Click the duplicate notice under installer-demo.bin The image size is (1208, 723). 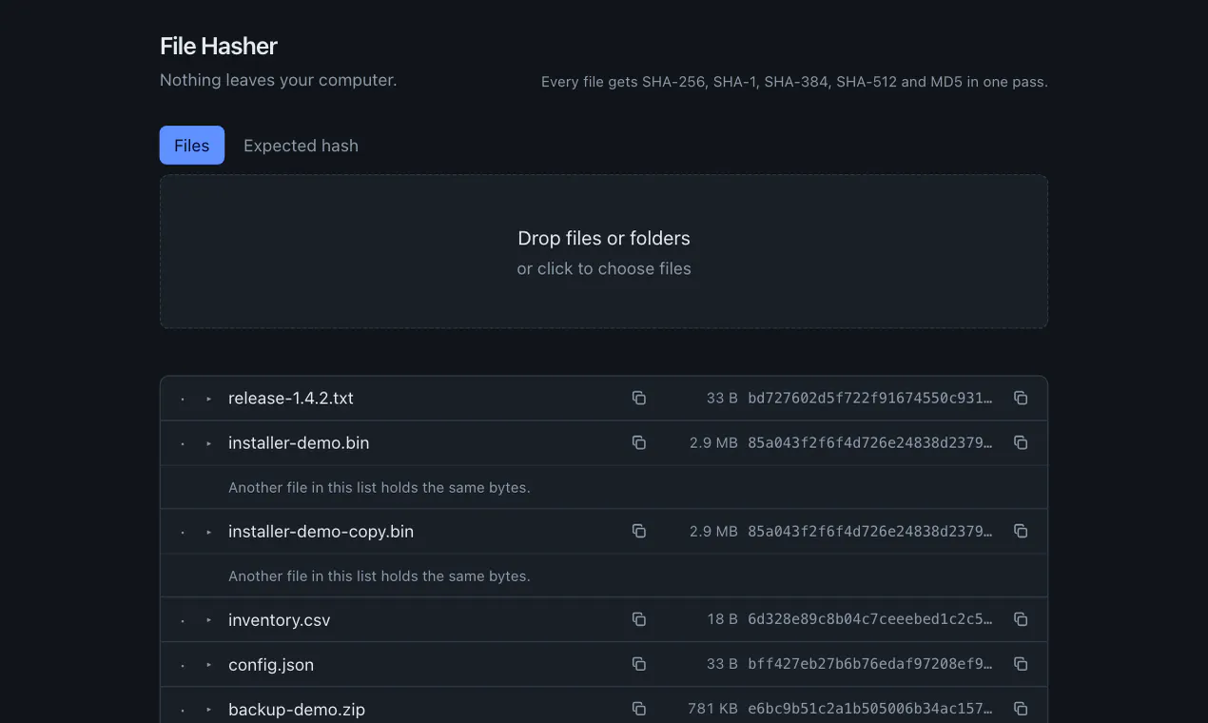click(380, 487)
